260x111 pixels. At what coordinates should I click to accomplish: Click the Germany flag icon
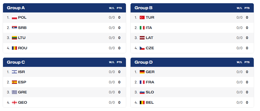[x=142, y=72]
